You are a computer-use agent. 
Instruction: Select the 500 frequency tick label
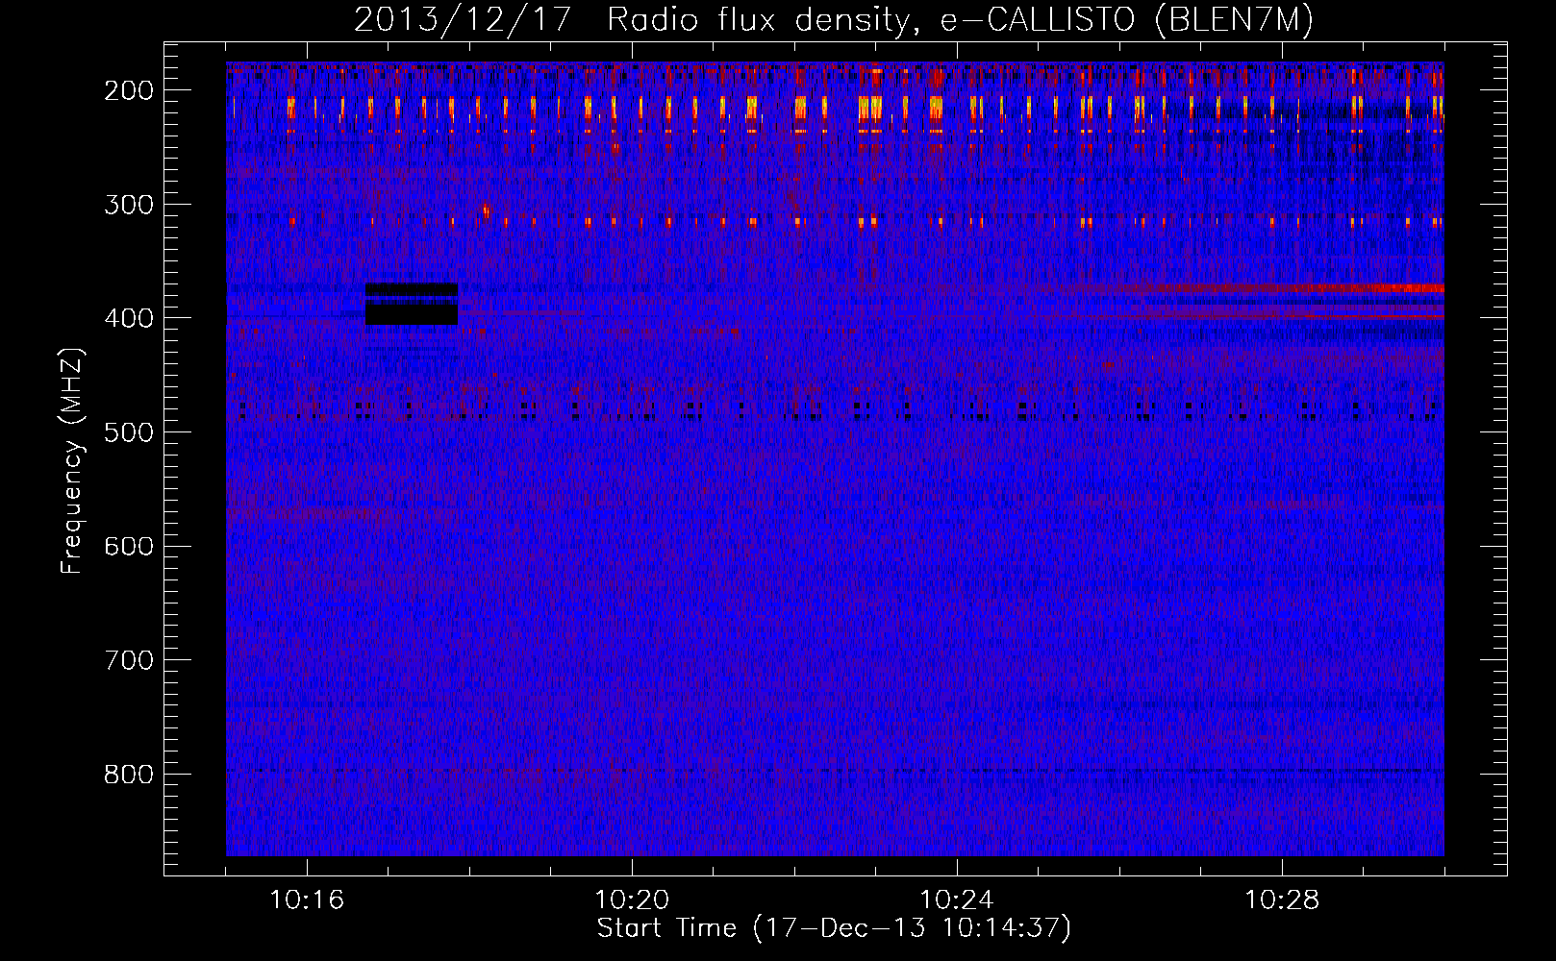pos(129,432)
